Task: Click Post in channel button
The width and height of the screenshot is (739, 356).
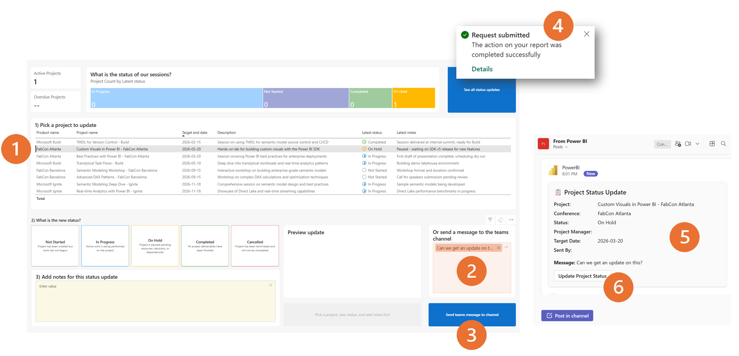Action: [567, 316]
